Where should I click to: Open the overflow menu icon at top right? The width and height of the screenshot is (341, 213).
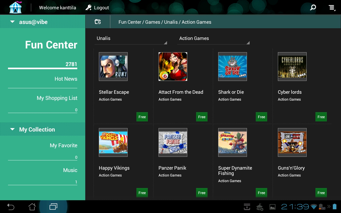[332, 8]
